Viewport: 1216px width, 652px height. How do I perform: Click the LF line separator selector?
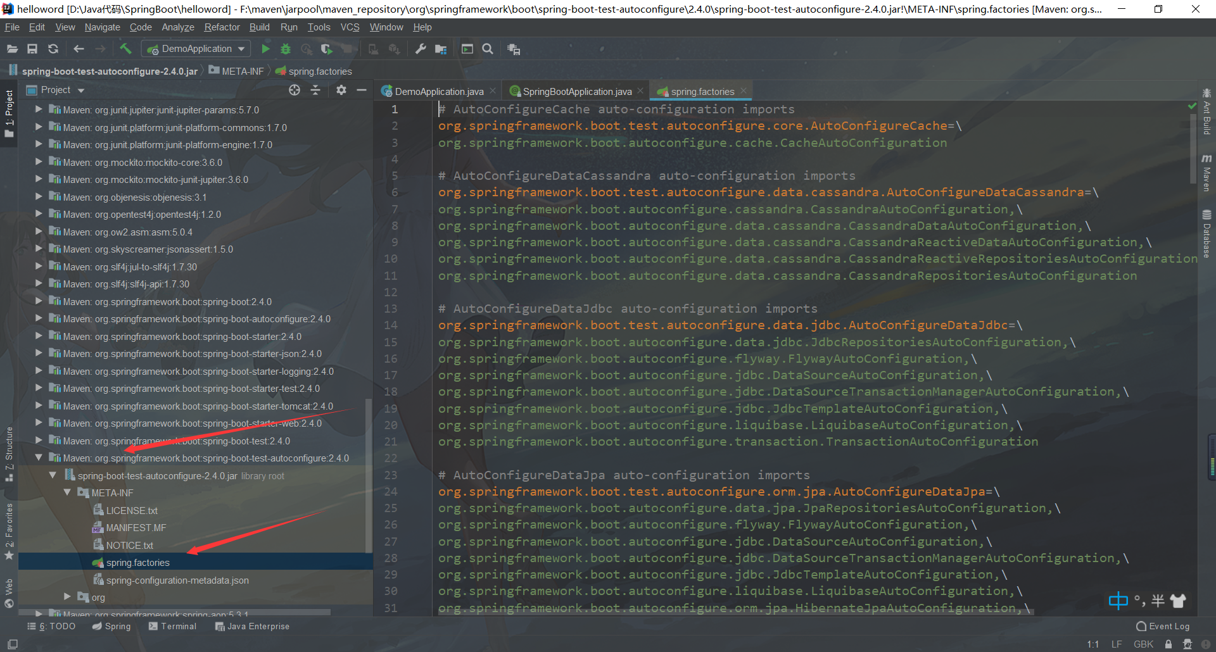click(x=1117, y=644)
